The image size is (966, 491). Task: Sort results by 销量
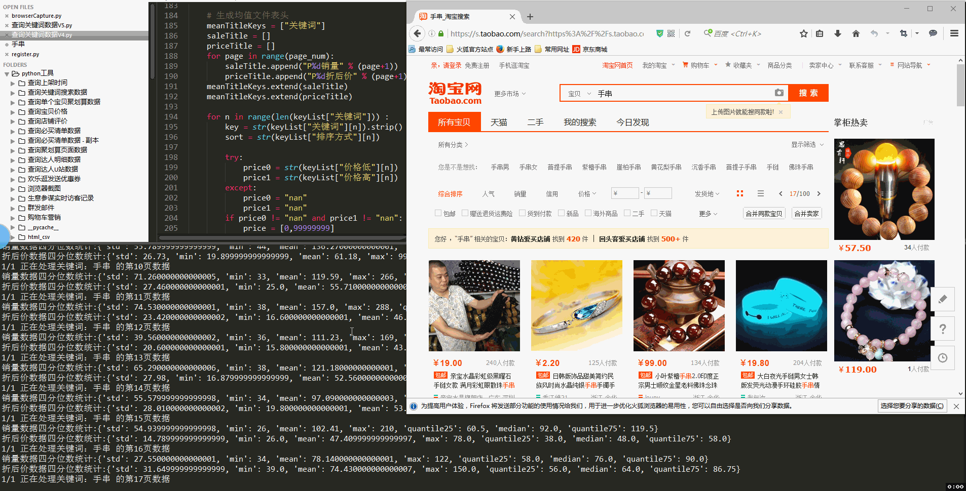click(520, 194)
